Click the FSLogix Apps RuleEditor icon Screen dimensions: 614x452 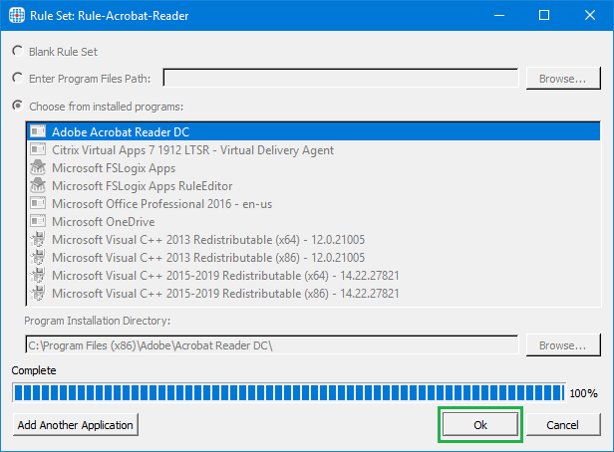pos(38,185)
